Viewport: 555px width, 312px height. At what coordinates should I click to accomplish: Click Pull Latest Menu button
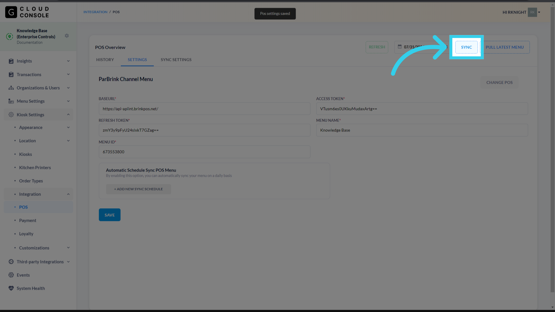(504, 47)
